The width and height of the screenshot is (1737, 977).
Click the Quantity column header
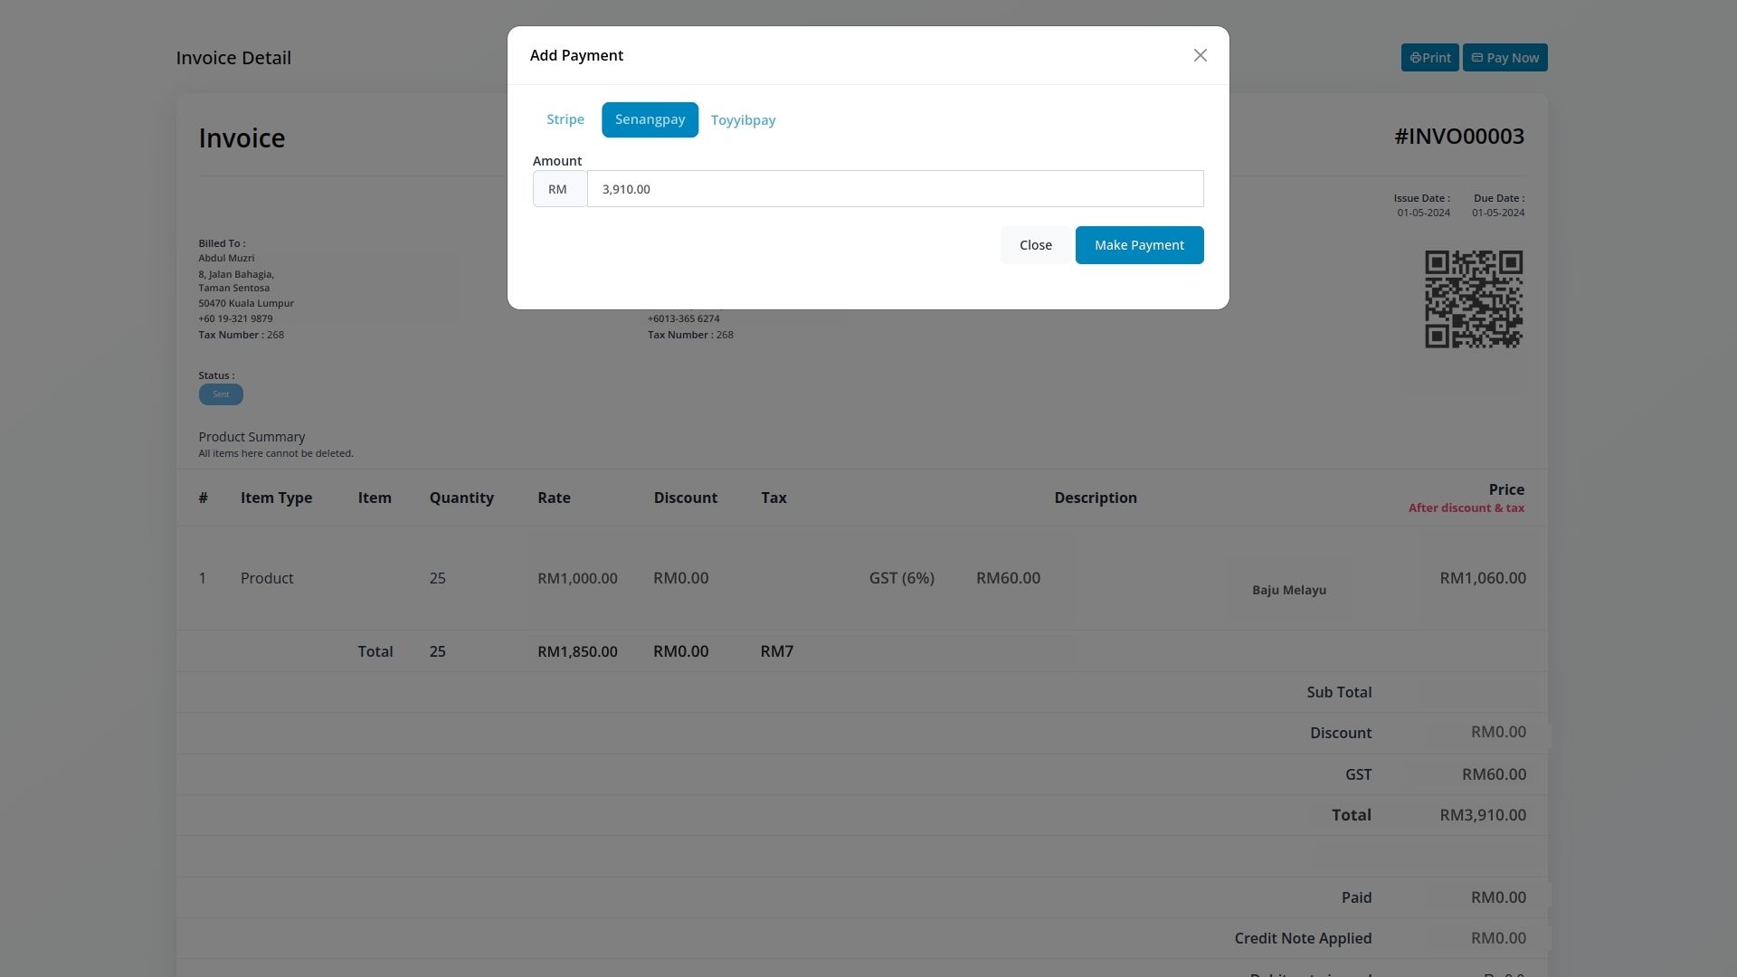point(461,498)
